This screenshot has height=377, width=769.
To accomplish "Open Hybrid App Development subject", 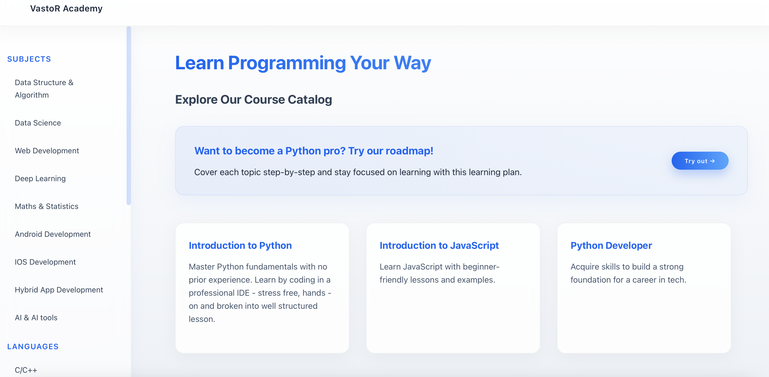I will pyautogui.click(x=59, y=289).
